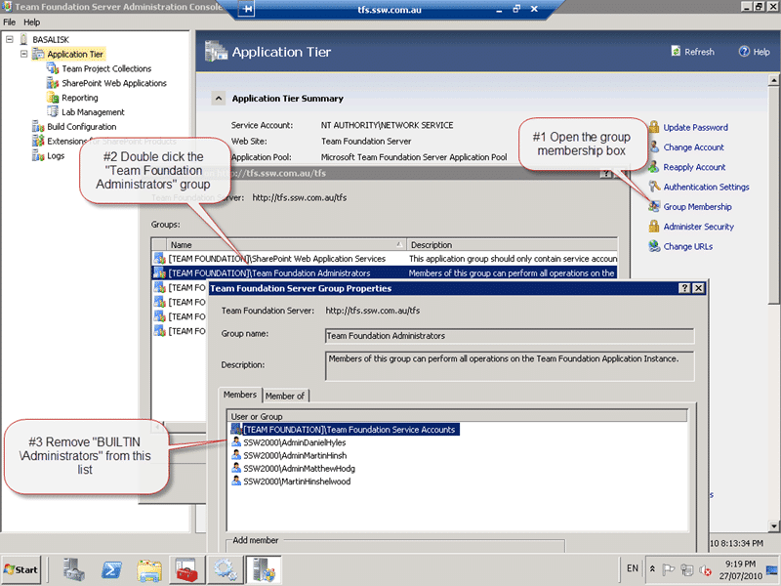Switch to the Member of tab
The height and width of the screenshot is (586, 781).
(285, 396)
